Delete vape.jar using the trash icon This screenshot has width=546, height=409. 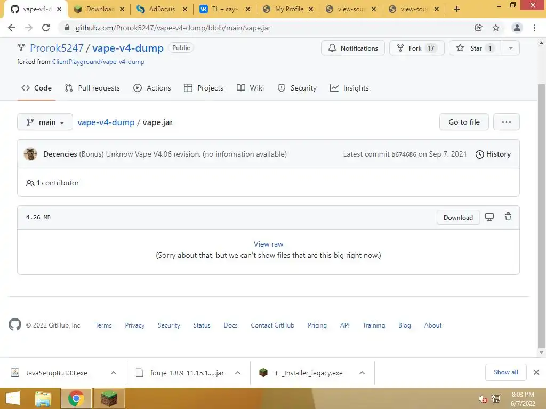[508, 217]
